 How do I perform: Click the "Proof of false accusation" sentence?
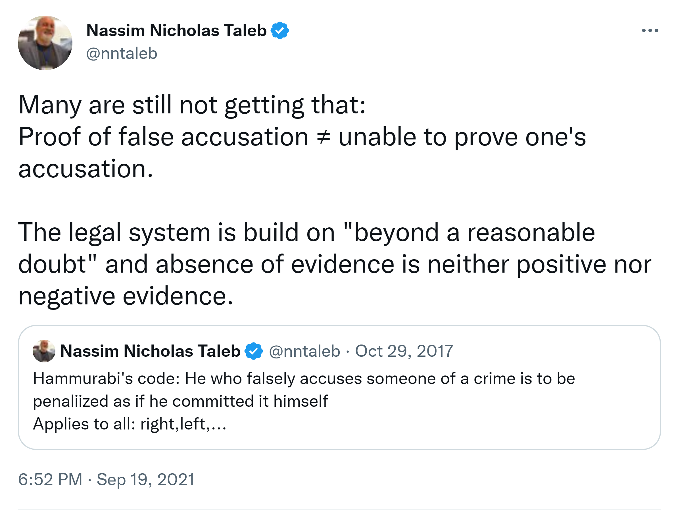coord(163,137)
